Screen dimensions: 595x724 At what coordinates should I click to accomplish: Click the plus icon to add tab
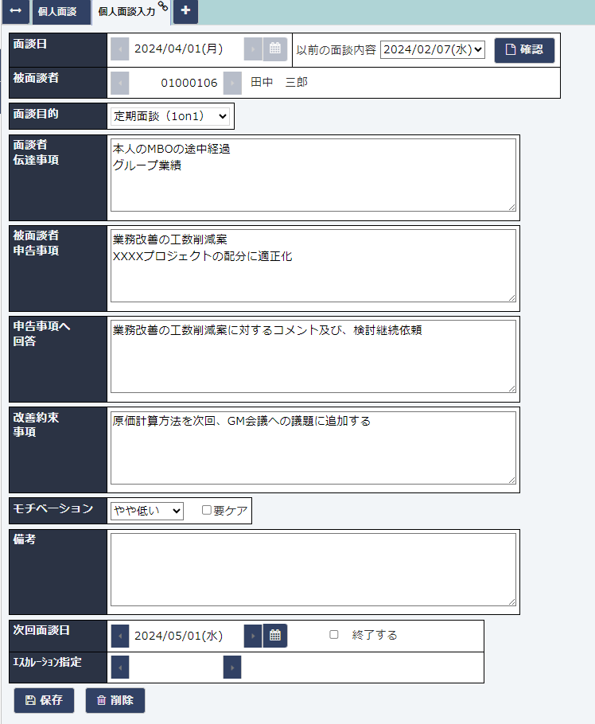pos(185,11)
